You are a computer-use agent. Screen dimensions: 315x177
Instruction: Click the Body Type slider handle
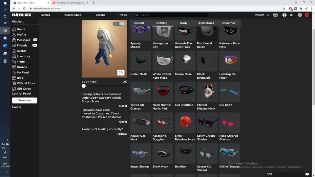[84, 86]
